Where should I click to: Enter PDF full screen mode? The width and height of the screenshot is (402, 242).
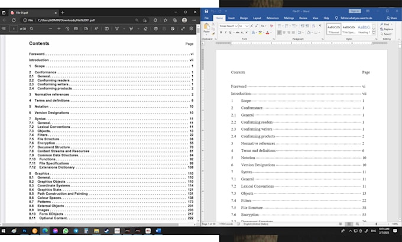pyautogui.click(x=183, y=28)
